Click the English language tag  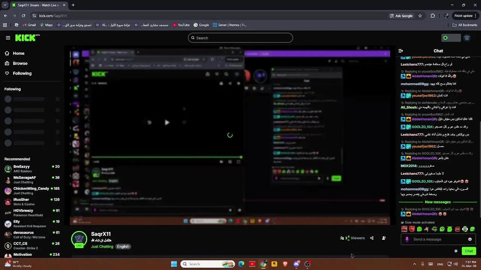point(123,247)
